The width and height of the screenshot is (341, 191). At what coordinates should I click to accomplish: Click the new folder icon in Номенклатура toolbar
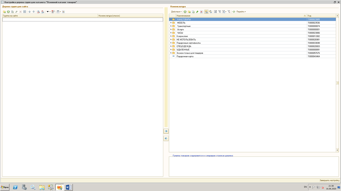pos(189,12)
